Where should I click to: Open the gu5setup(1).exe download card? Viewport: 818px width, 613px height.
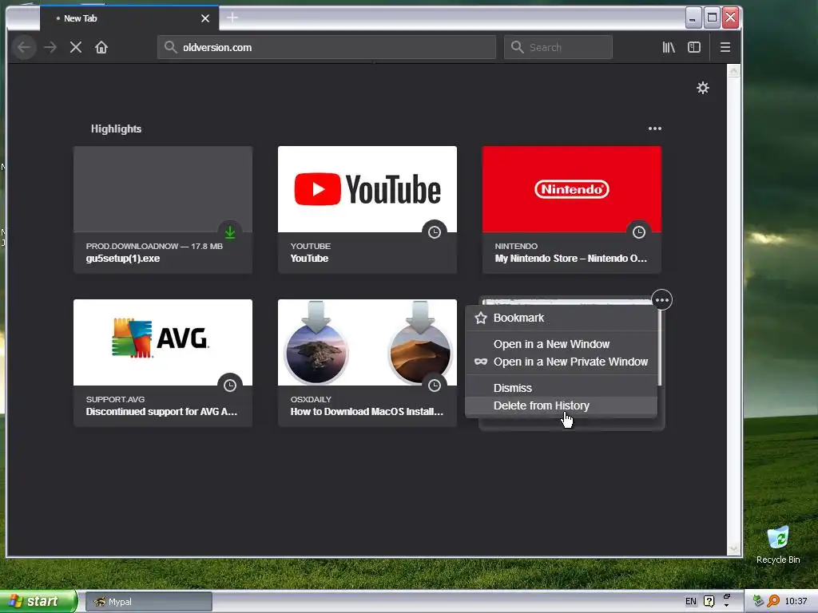pyautogui.click(x=163, y=210)
